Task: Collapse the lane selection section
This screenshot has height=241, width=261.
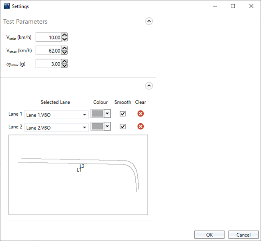Action: pyautogui.click(x=149, y=86)
